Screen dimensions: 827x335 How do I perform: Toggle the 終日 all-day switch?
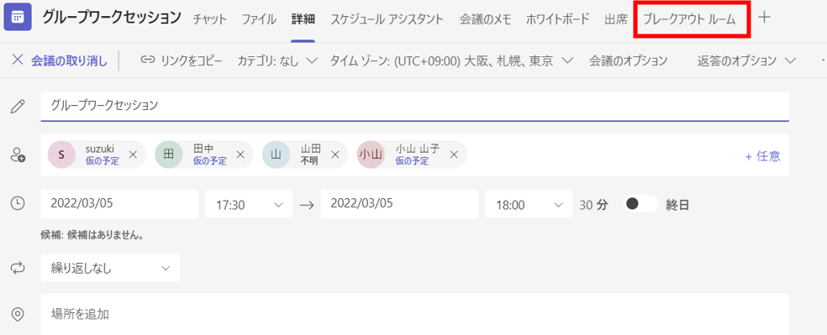tap(640, 204)
